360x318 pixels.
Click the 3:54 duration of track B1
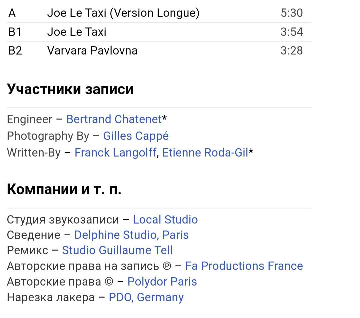(292, 32)
